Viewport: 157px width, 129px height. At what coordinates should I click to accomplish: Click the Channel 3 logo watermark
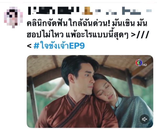click(x=139, y=63)
